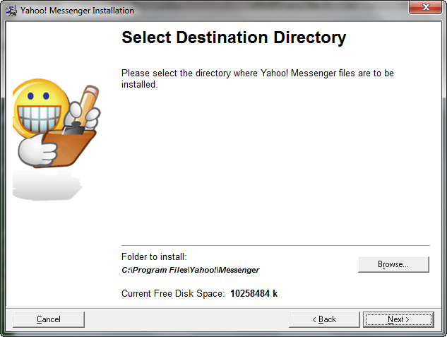447x337 pixels.
Task: Click the Current Free Disk Space label
Action: coord(173,293)
